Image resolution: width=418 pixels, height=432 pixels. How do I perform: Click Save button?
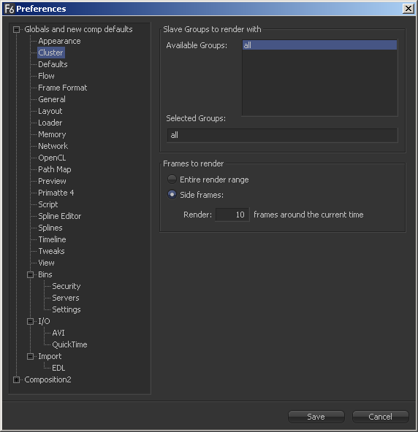click(316, 417)
